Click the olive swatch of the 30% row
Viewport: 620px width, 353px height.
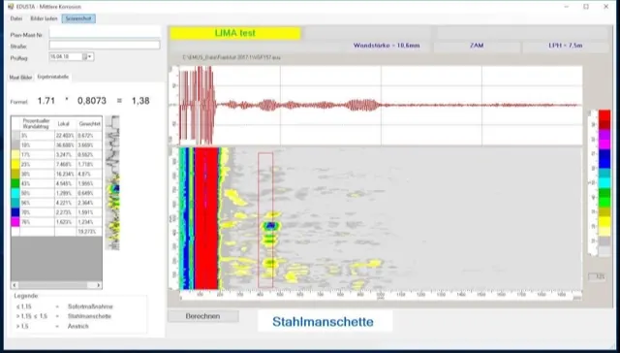(15, 174)
